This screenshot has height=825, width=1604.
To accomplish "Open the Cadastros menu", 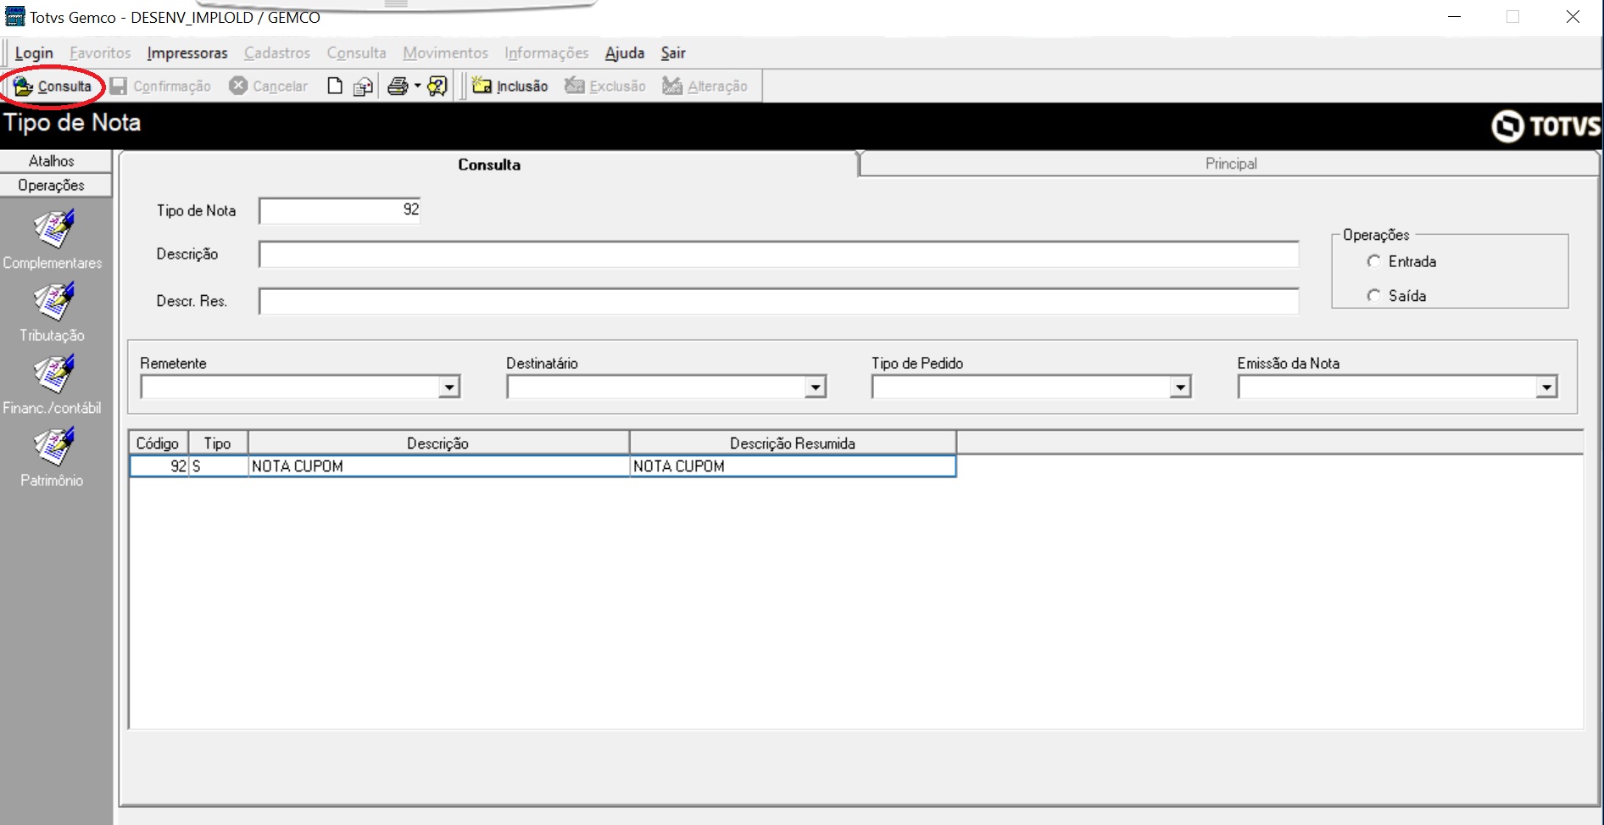I will 277,53.
